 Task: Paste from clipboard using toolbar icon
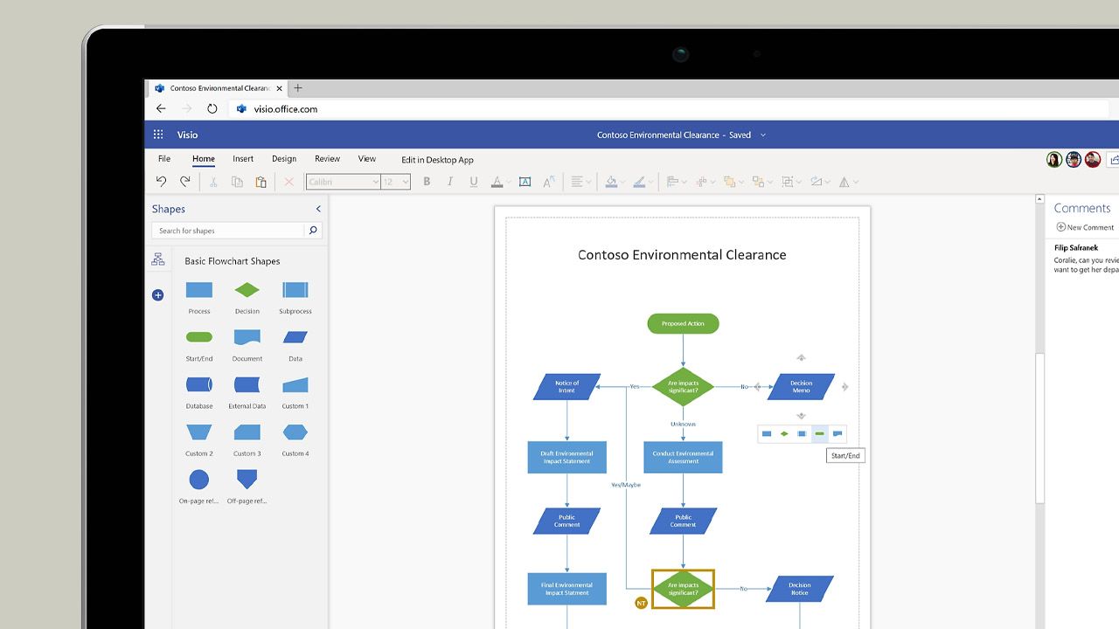[x=261, y=182]
